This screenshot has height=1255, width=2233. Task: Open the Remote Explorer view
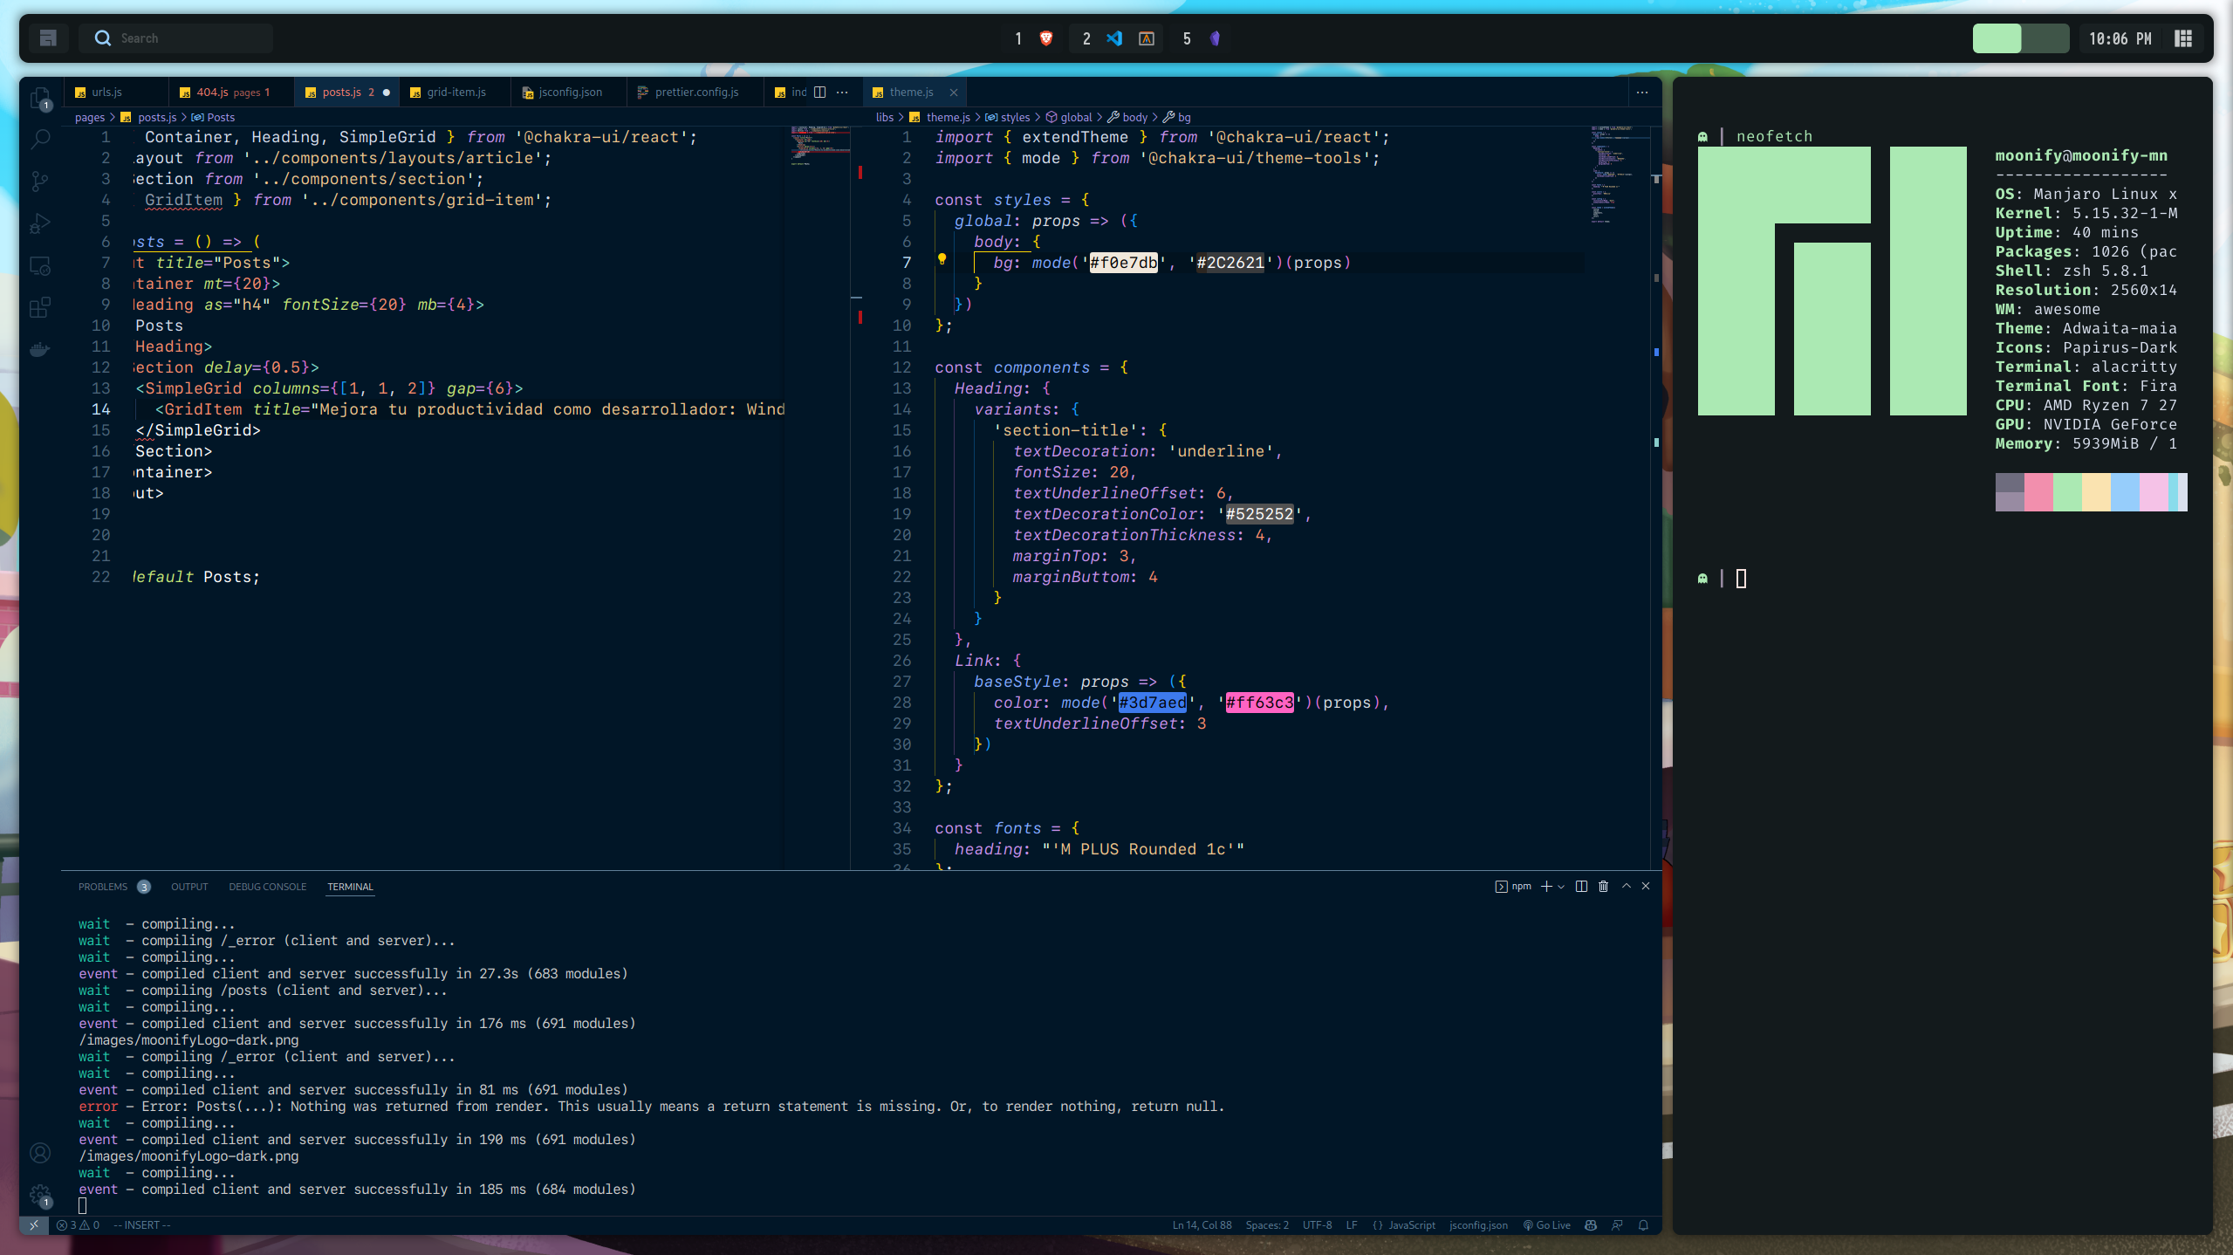tap(40, 265)
